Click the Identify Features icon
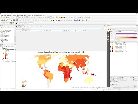This screenshot has width=138, height=104. coord(70,18)
